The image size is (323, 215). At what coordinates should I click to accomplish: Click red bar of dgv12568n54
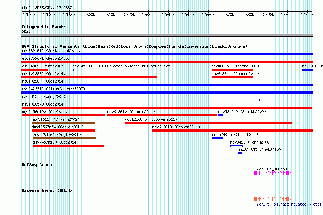click(208, 123)
